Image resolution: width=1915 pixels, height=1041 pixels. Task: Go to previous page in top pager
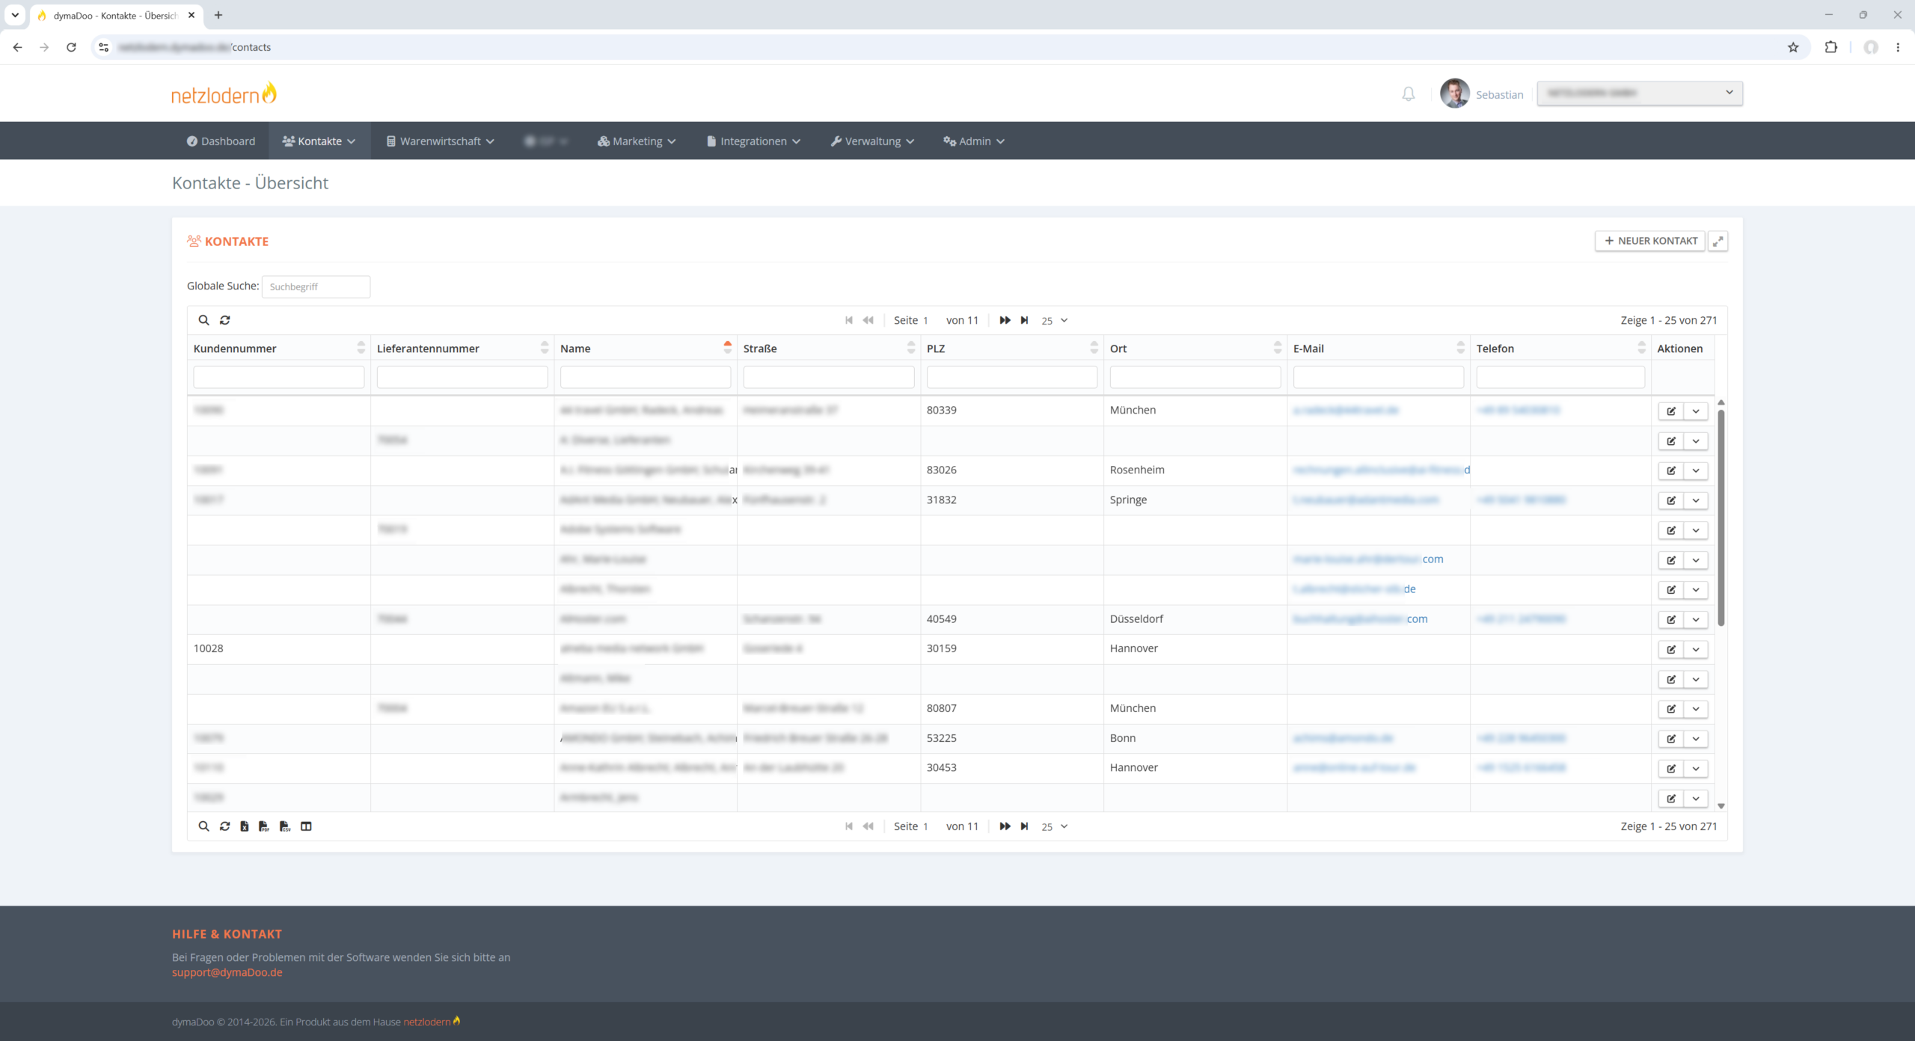click(x=868, y=320)
